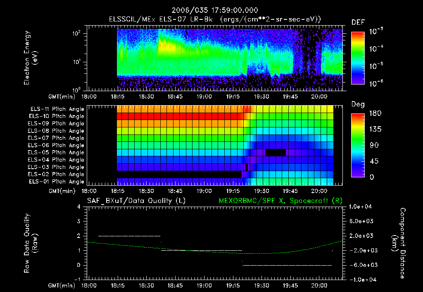The image size is (423, 292).
Task: Click 18:45 under the bottom data quality panel
Action: coord(175,285)
